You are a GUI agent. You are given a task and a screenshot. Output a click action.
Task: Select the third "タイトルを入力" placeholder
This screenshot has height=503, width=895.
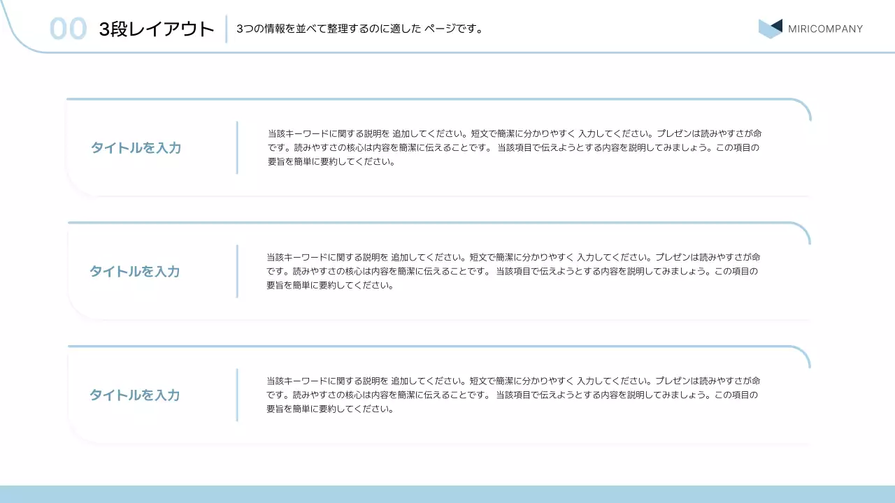135,395
